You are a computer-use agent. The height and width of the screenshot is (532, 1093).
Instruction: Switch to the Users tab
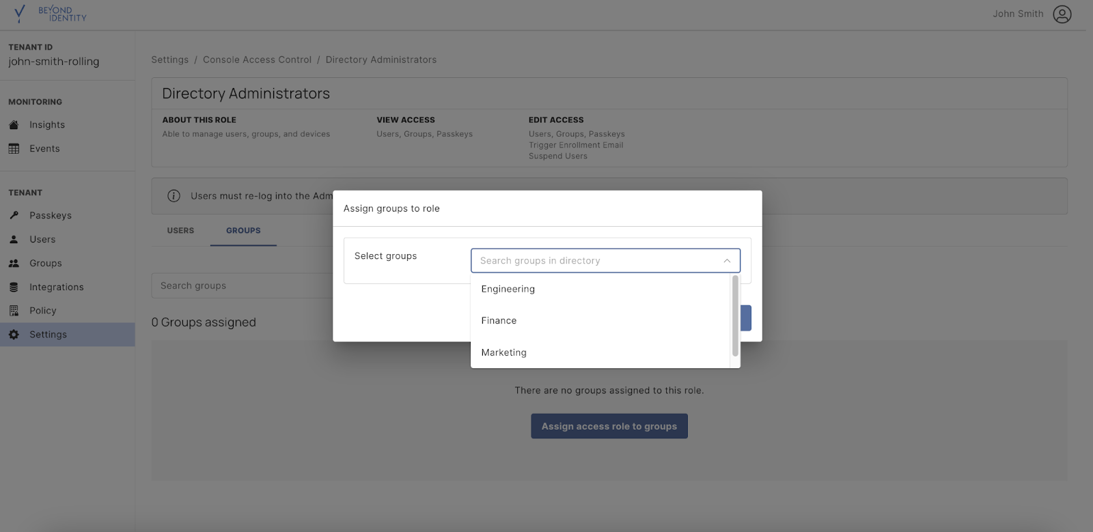point(180,231)
